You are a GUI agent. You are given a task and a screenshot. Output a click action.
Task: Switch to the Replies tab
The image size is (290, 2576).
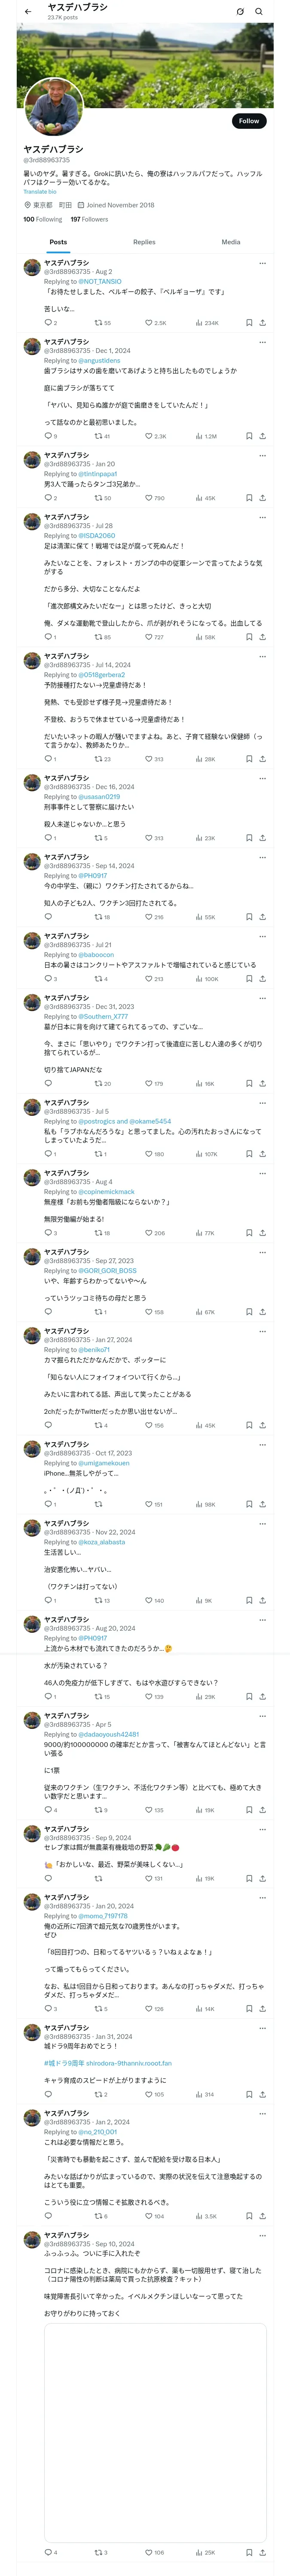point(144,242)
